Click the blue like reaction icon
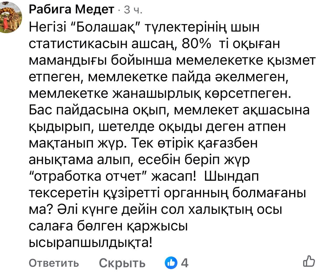328x277 pixels. [x=171, y=263]
